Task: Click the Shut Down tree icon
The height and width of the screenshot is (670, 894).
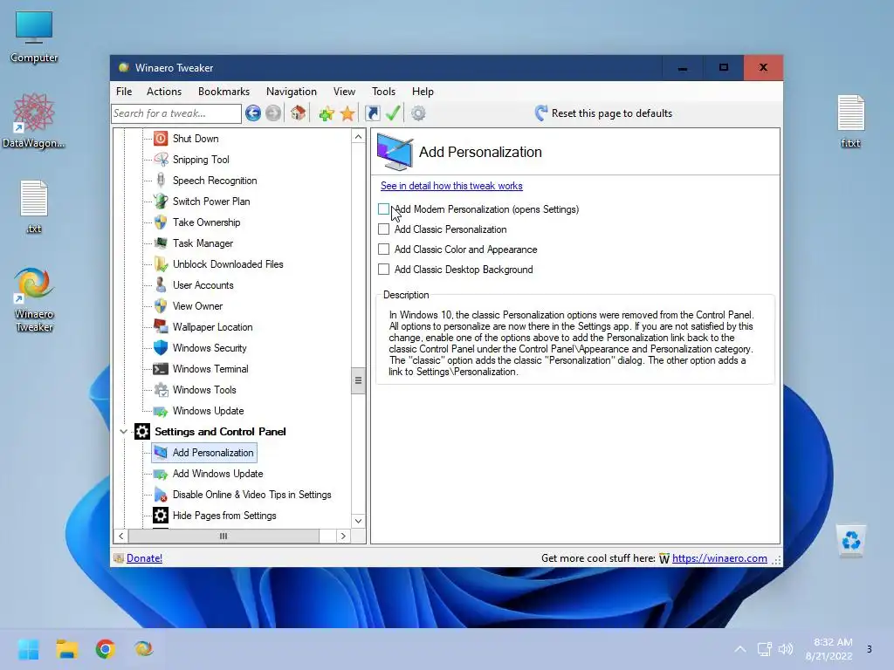Action: click(161, 139)
